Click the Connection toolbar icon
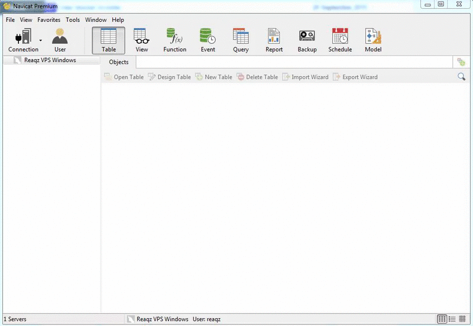Screen dimensions: 473x326 coord(23,40)
